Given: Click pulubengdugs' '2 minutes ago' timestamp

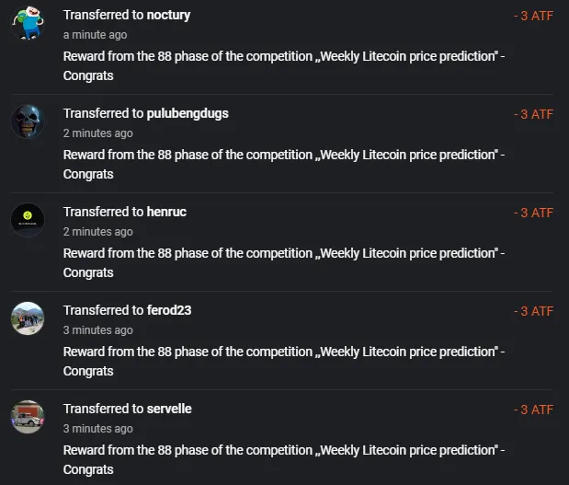Looking at the screenshot, I should click(98, 133).
